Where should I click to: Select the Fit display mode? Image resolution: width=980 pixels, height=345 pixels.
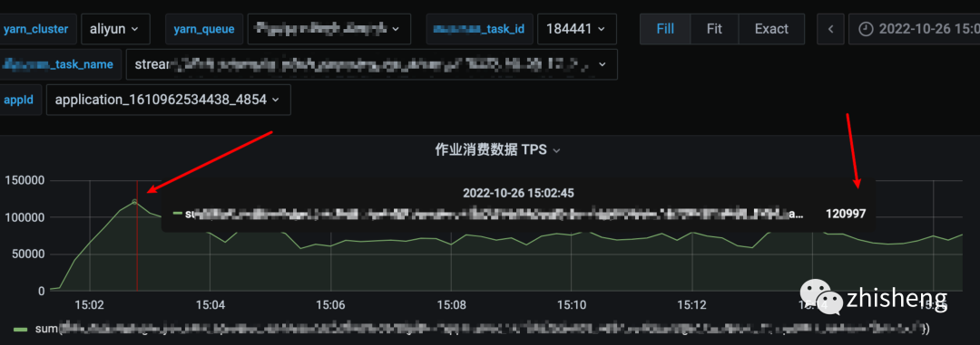pyautogui.click(x=714, y=29)
